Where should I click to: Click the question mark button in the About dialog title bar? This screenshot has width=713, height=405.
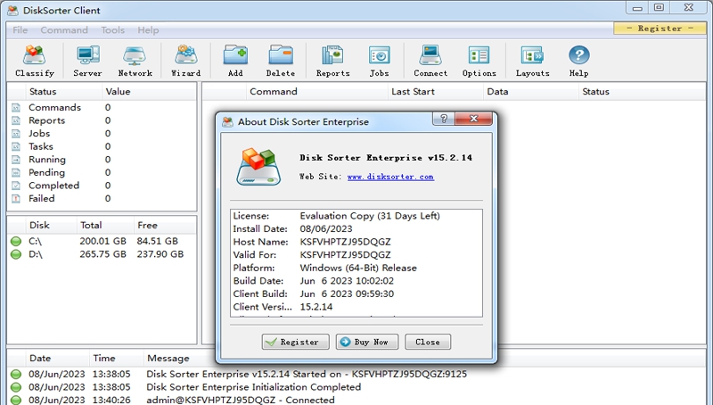click(x=444, y=119)
